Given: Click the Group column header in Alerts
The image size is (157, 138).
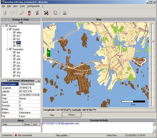Looking at the screenshot, I should [x=27, y=124].
